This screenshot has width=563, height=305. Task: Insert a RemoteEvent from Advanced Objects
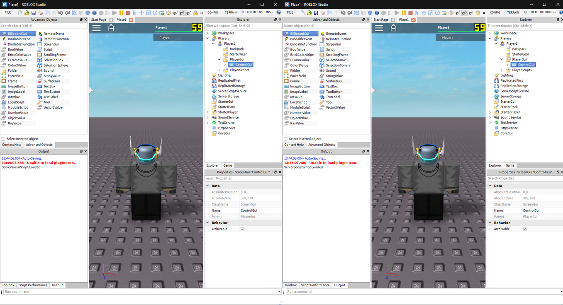[x=53, y=33]
